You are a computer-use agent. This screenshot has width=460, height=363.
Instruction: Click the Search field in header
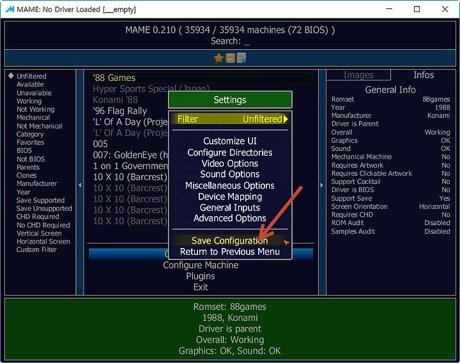[230, 41]
